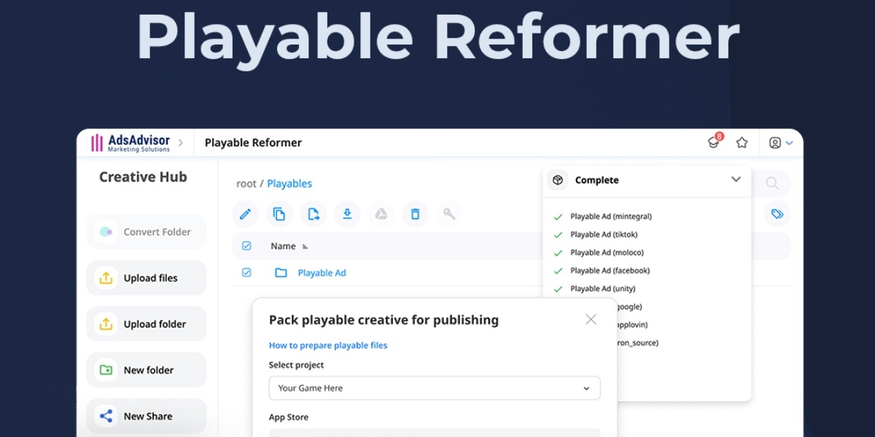Click the cube icon beside Complete

click(x=558, y=180)
